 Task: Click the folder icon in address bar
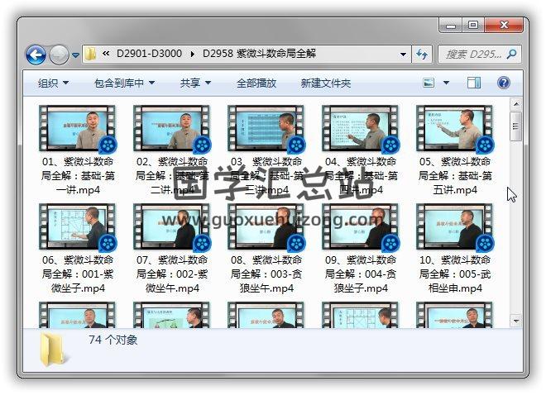pyautogui.click(x=91, y=55)
